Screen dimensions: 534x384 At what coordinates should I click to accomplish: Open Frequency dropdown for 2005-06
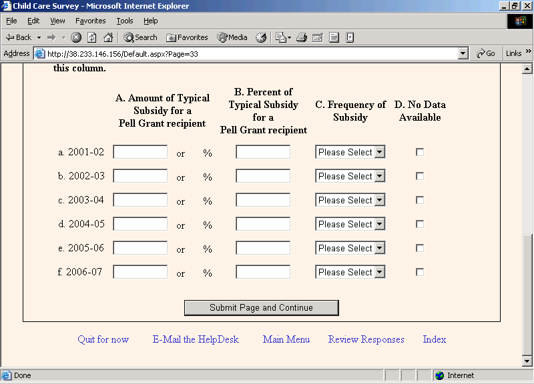pos(350,248)
